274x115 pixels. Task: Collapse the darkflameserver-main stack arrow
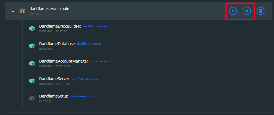(x=13, y=12)
